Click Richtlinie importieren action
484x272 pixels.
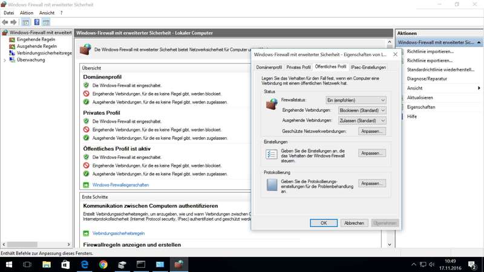[430, 51]
